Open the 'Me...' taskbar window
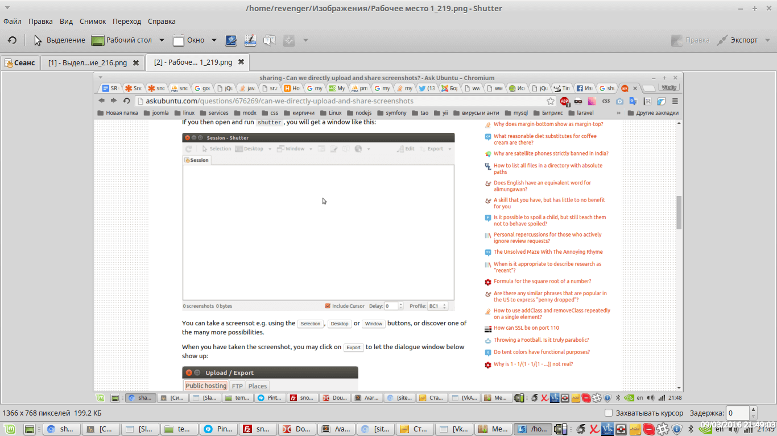777x436 pixels. (x=492, y=429)
